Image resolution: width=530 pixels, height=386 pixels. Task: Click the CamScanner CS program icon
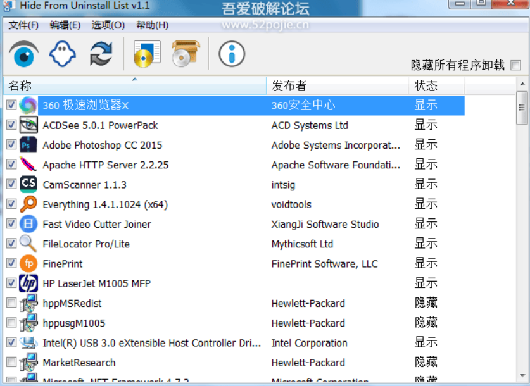pyautogui.click(x=28, y=184)
